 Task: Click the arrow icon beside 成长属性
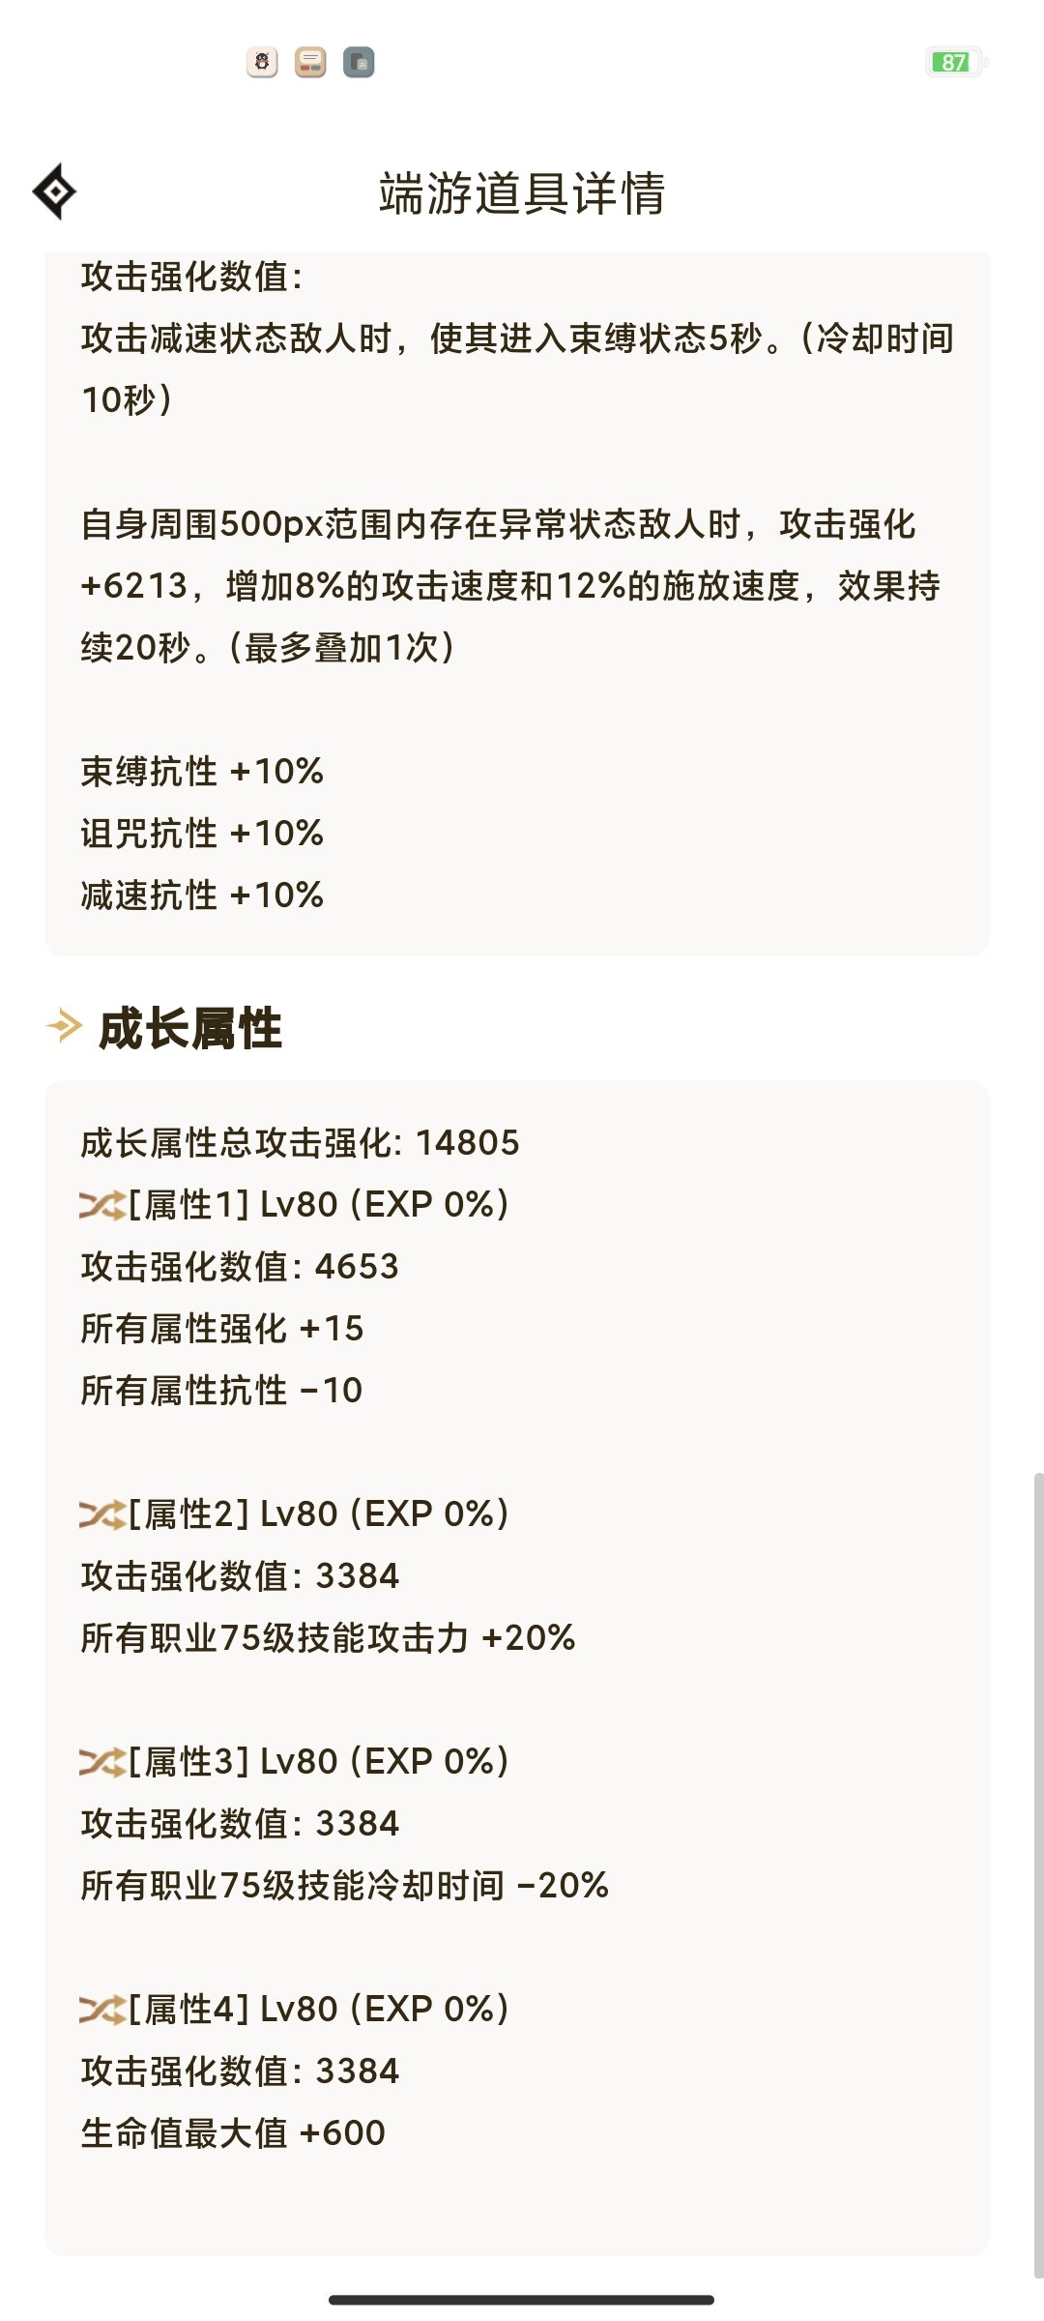pyautogui.click(x=64, y=1026)
